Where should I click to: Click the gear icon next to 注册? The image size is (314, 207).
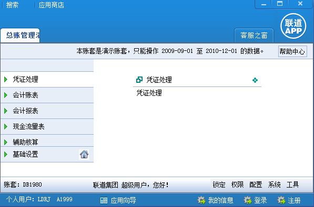point(281,200)
